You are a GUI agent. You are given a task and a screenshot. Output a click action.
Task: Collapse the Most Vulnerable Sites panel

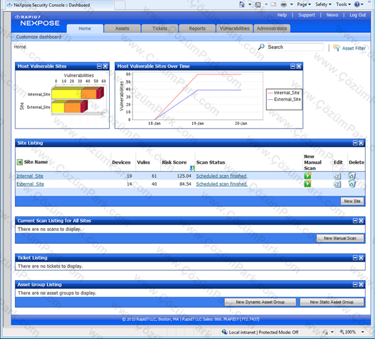coord(99,66)
